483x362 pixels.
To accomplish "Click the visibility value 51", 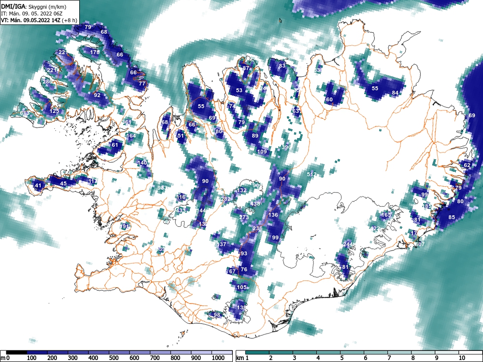I will [181, 136].
